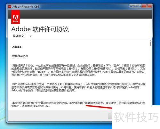Screen dimensions: 160x129
Task: Maximize the Adobe Fireworks CS6 window
Action: click(x=139, y=6)
